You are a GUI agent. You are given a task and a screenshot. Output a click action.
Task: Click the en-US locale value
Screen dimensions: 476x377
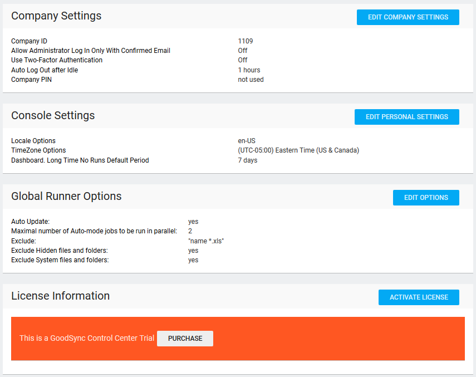247,141
